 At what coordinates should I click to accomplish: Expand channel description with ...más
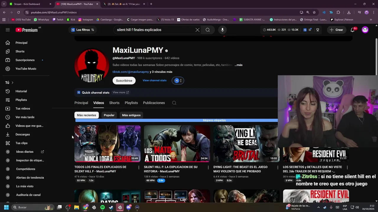click(238, 65)
